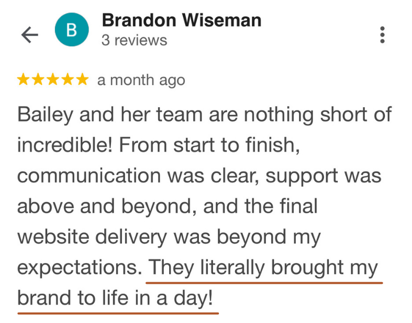Click the name "Bailey" in the review
This screenshot has height=323, width=412.
pos(45,114)
